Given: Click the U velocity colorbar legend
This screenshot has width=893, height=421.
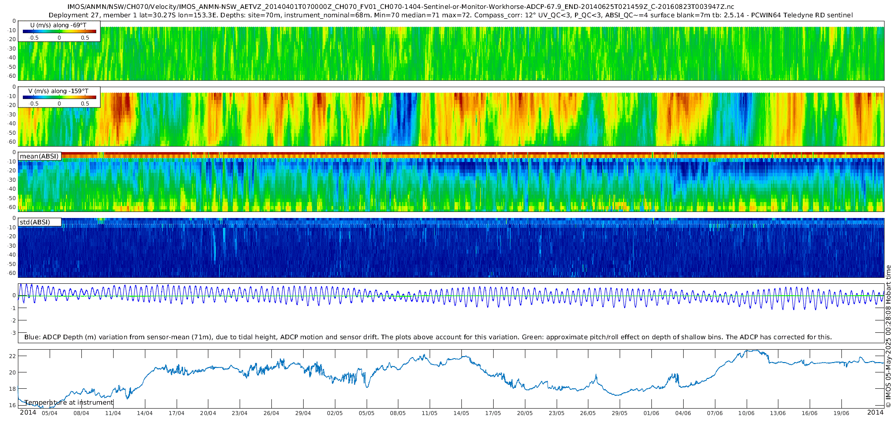Looking at the screenshot, I should coord(59,31).
